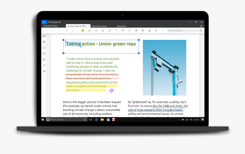Toggle the Bookmark for this page
This screenshot has width=245, height=154.
[156, 31]
